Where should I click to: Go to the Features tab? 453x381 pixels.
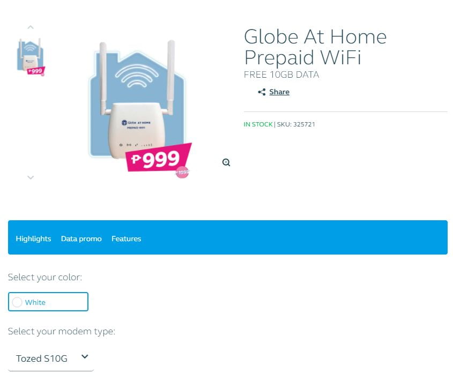(127, 238)
